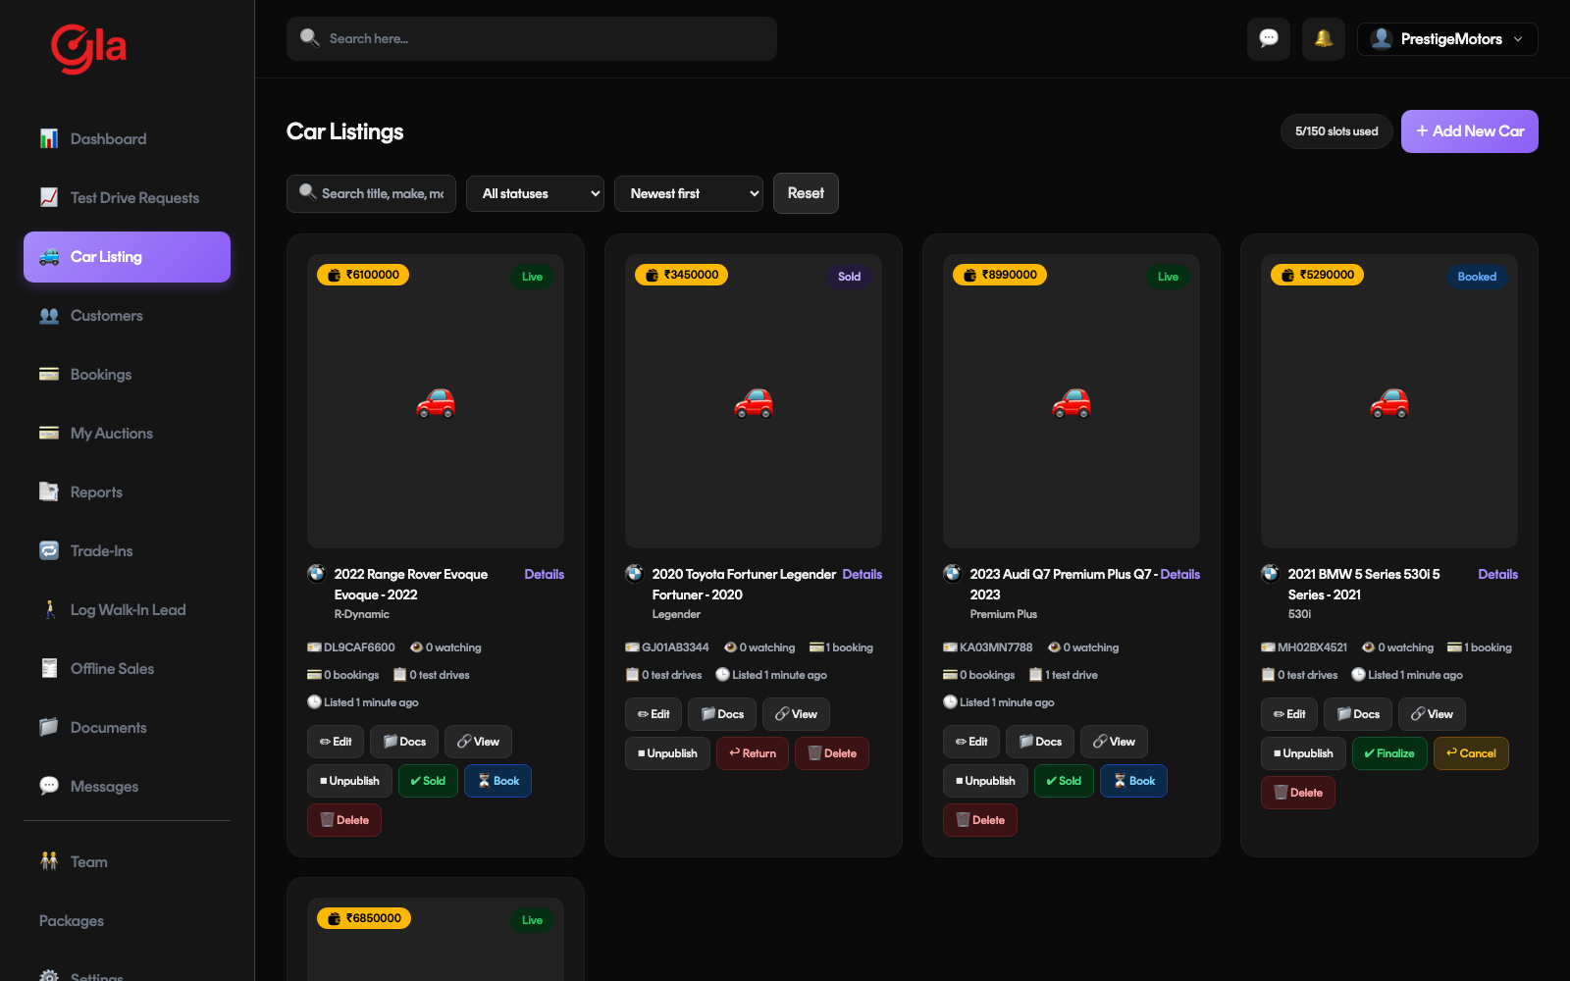Click the brand logo beside 2023 Audi Q7 title
This screenshot has height=981, width=1570.
click(x=952, y=574)
